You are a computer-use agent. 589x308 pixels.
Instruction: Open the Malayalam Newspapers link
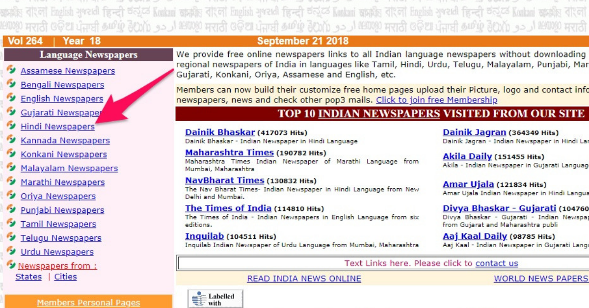click(69, 168)
